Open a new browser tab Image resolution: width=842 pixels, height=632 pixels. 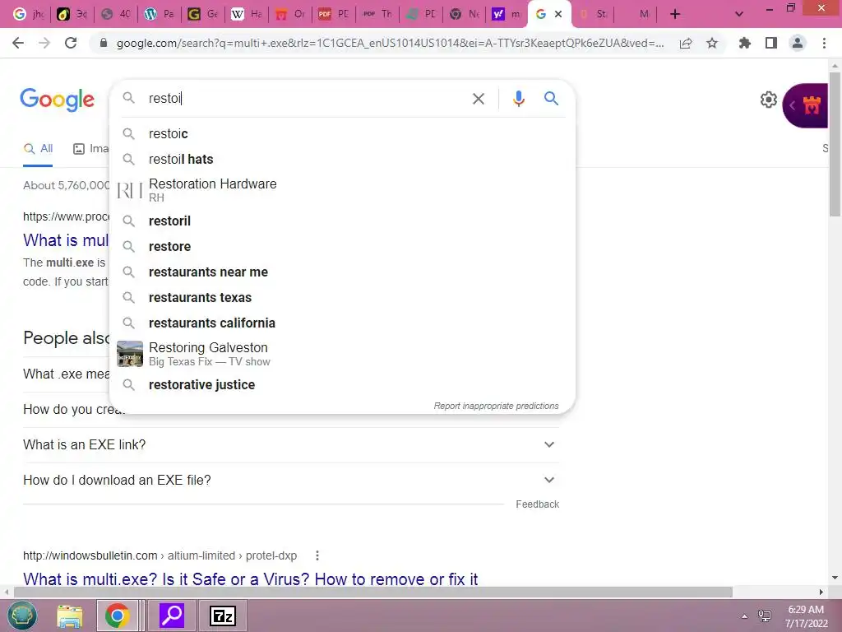(x=675, y=14)
